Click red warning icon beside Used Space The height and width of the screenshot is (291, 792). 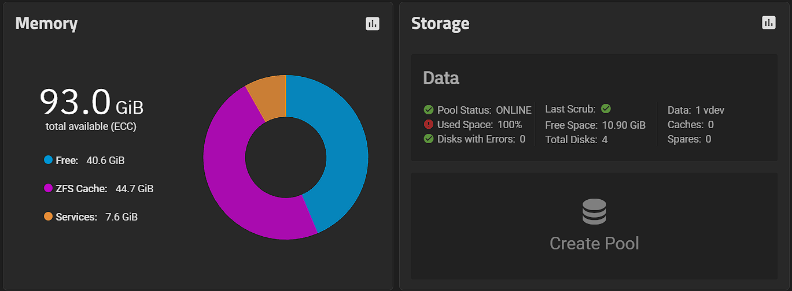(429, 124)
